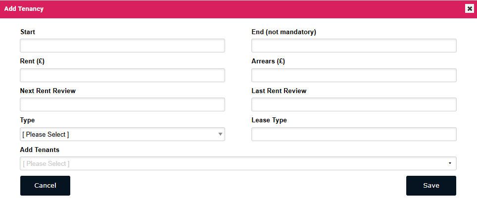Click the Type dropdown arrow icon

coord(220,134)
